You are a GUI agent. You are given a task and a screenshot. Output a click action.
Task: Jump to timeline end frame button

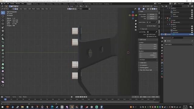click(x=86, y=97)
